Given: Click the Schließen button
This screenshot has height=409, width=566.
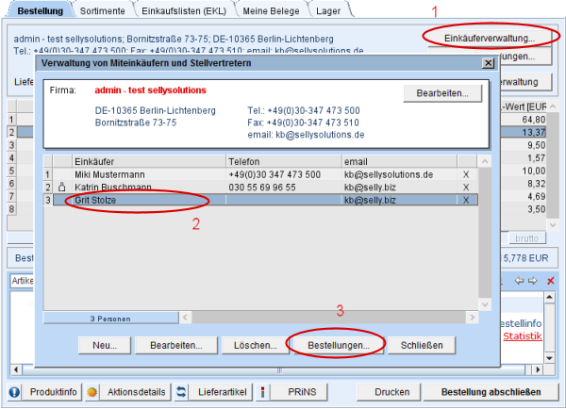Looking at the screenshot, I should (422, 345).
